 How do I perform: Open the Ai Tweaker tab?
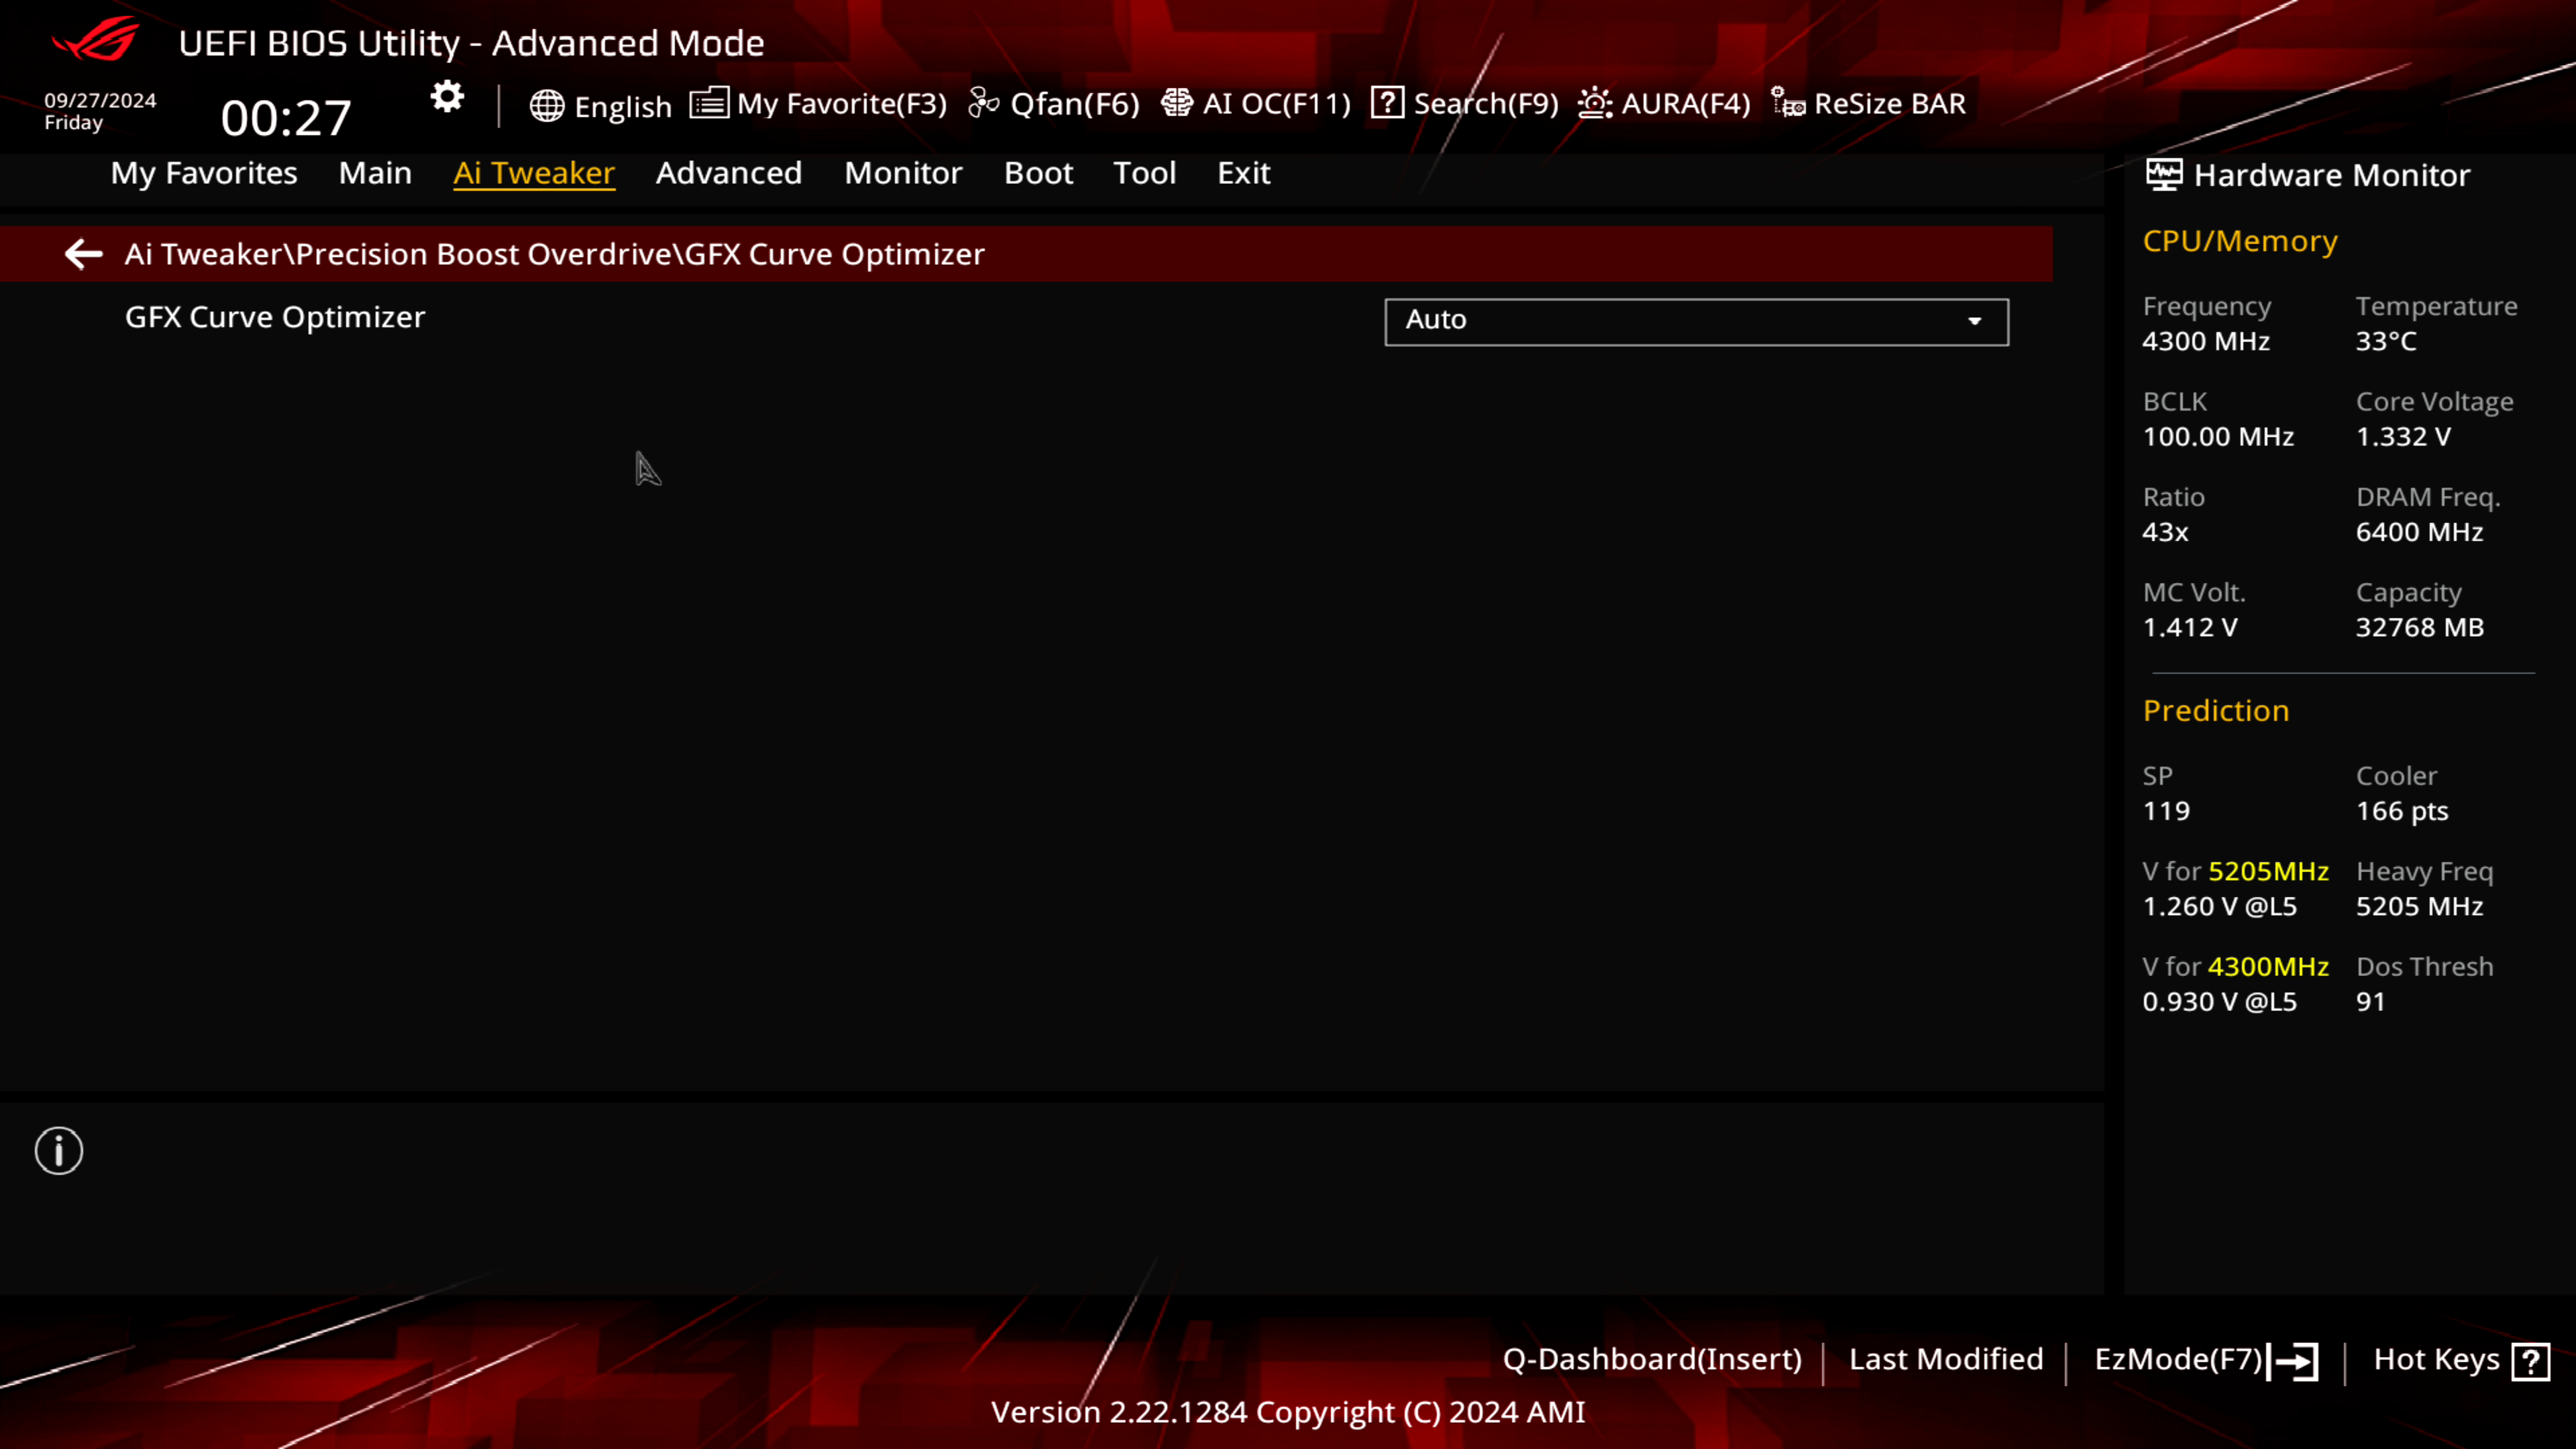point(533,172)
